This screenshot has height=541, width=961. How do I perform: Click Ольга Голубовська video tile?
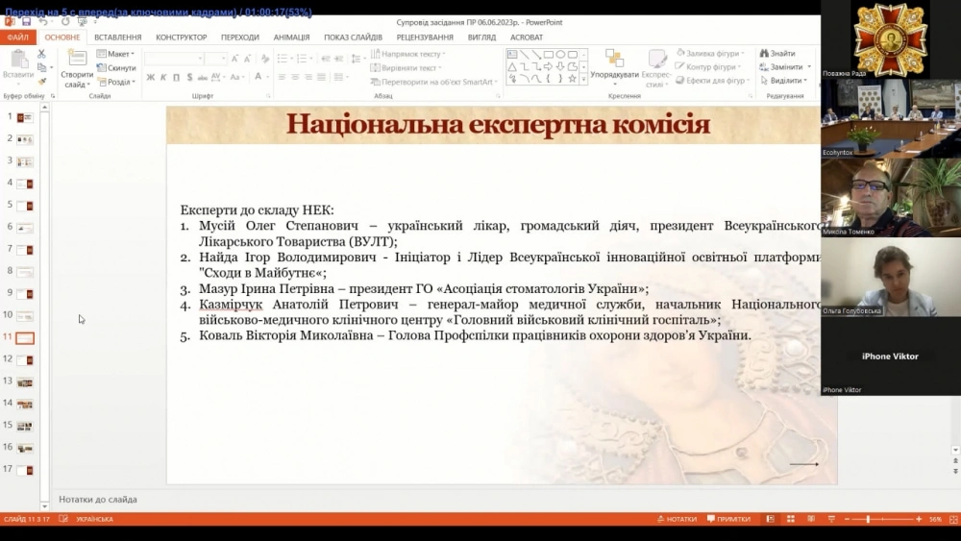tap(891, 277)
